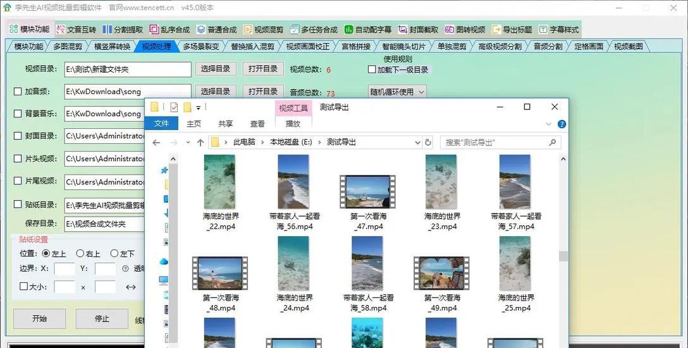Go up one folder in Explorer
The width and height of the screenshot is (688, 348).
(x=200, y=143)
